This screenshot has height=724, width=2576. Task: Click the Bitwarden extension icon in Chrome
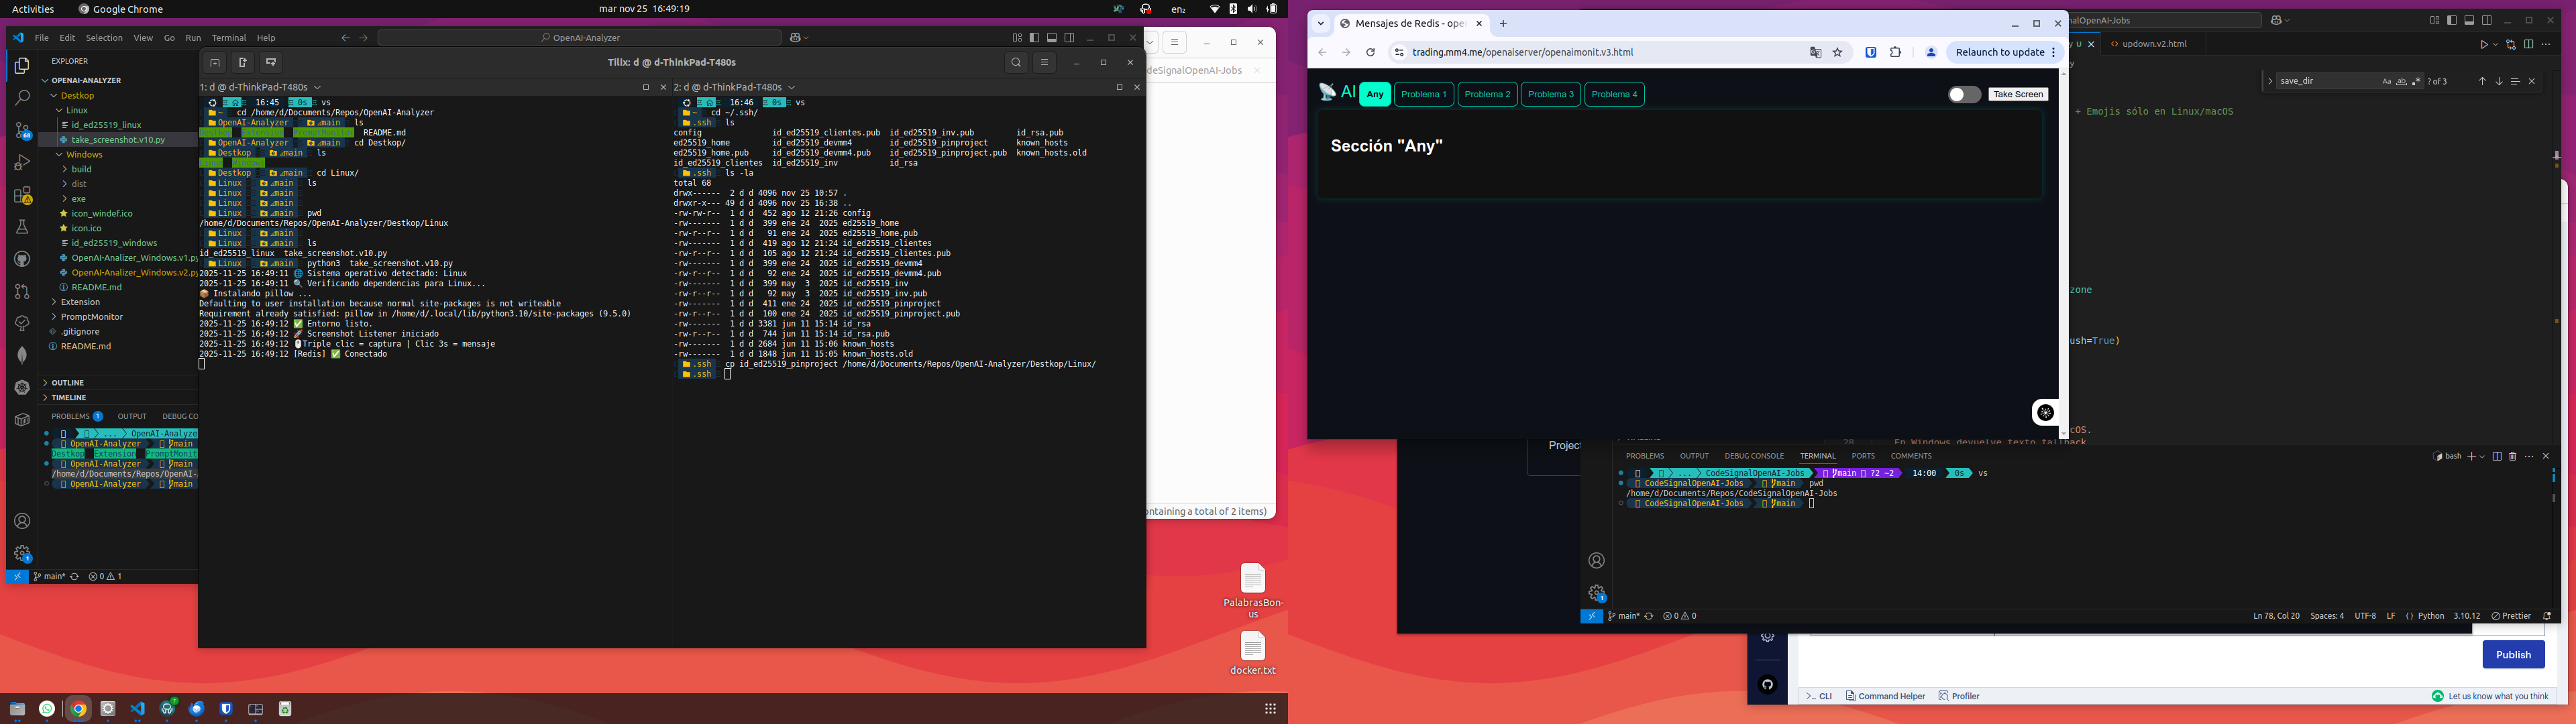pyautogui.click(x=1871, y=53)
